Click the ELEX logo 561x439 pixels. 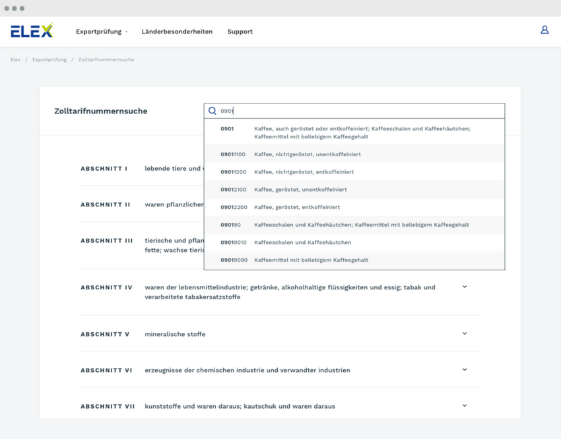pyautogui.click(x=31, y=31)
